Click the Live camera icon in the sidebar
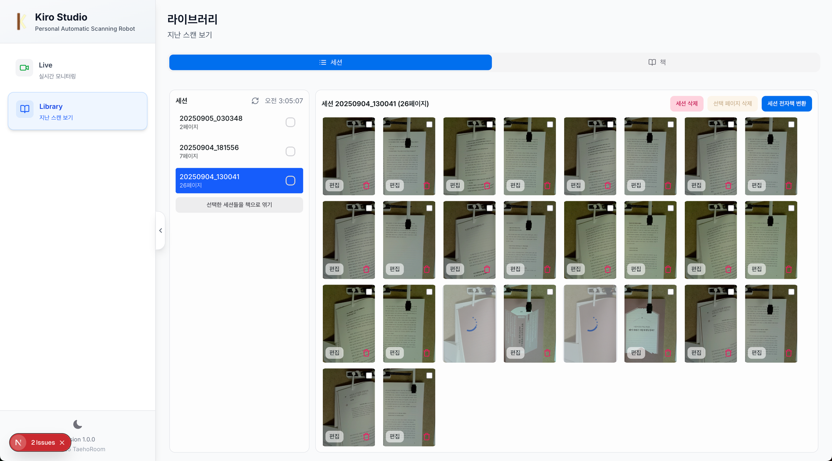The width and height of the screenshot is (832, 461). coord(25,68)
